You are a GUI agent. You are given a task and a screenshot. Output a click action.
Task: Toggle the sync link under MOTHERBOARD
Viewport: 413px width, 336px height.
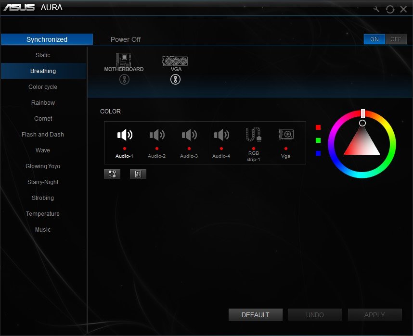(x=124, y=79)
